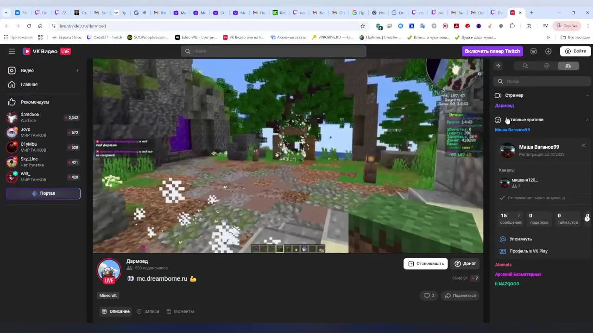
Task: Open Jove channel in recommendations
Action: point(43,132)
